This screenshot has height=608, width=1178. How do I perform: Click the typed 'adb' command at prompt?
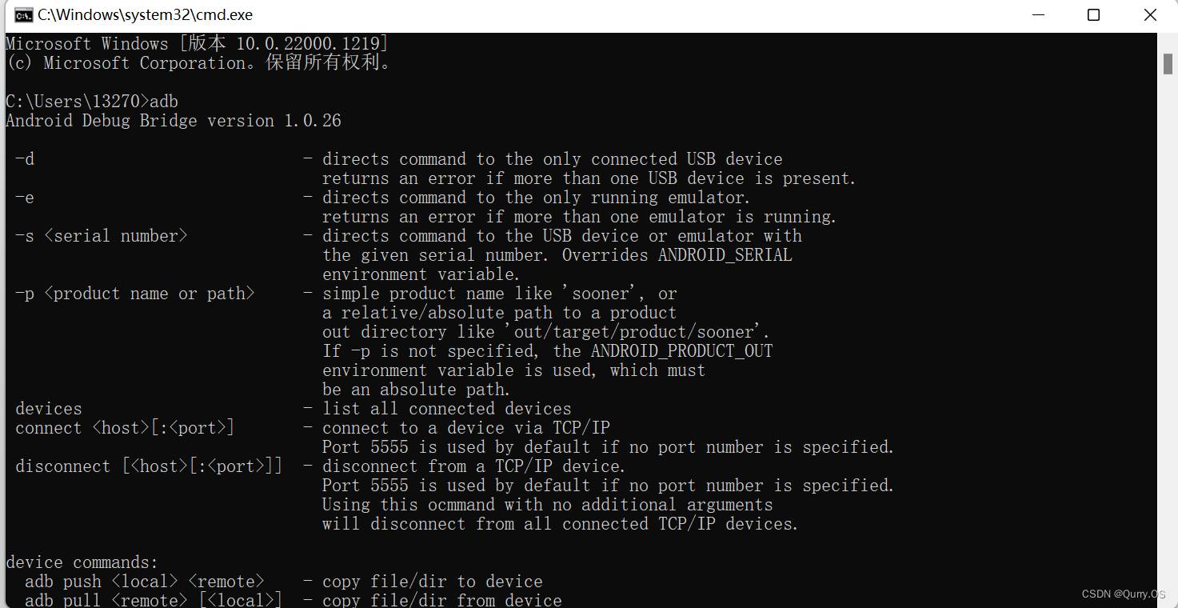pyautogui.click(x=164, y=102)
